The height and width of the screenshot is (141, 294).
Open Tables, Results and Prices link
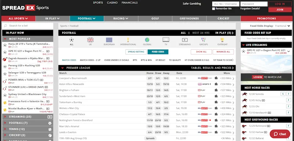(x=212, y=68)
